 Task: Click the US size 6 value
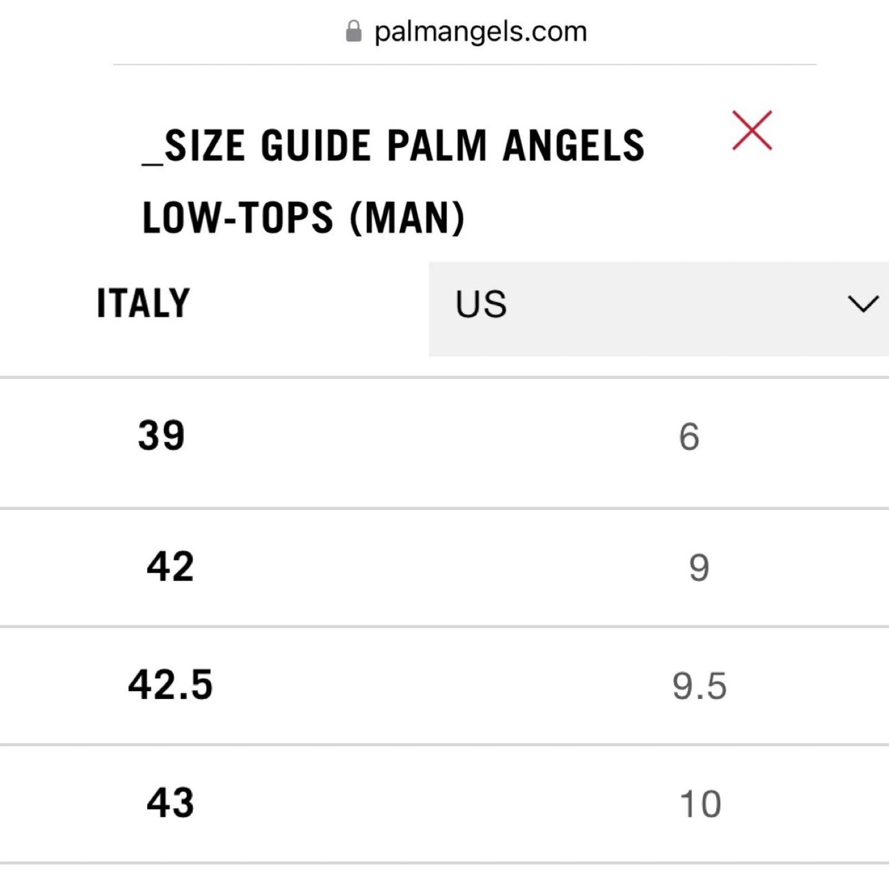(x=689, y=436)
